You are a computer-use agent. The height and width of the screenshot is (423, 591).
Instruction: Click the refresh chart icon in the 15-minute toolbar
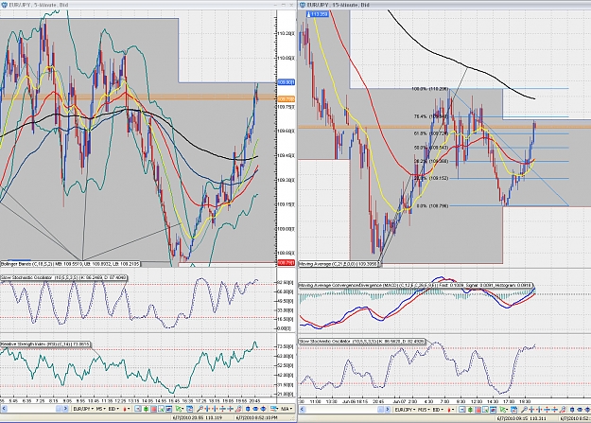pyautogui.click(x=513, y=409)
